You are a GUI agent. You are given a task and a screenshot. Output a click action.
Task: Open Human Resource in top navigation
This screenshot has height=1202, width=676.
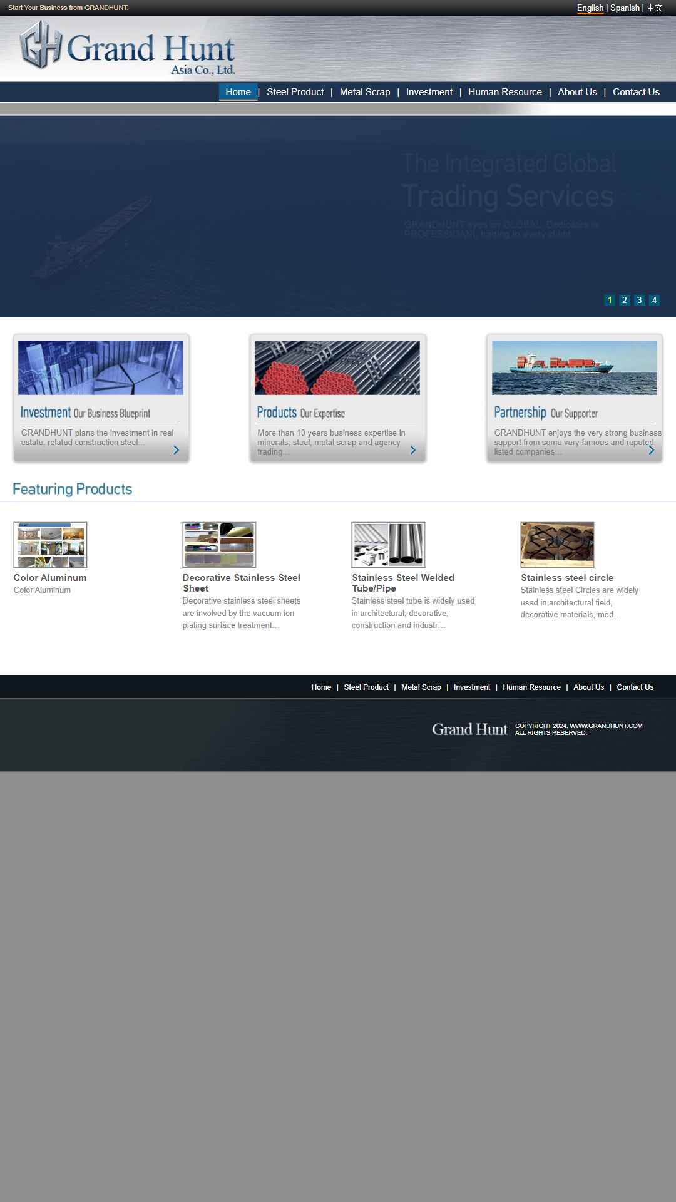505,92
